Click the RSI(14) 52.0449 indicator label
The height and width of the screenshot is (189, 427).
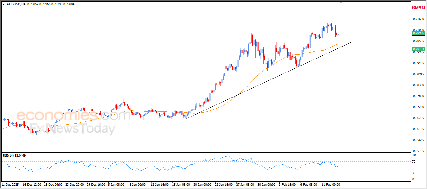coord(14,155)
